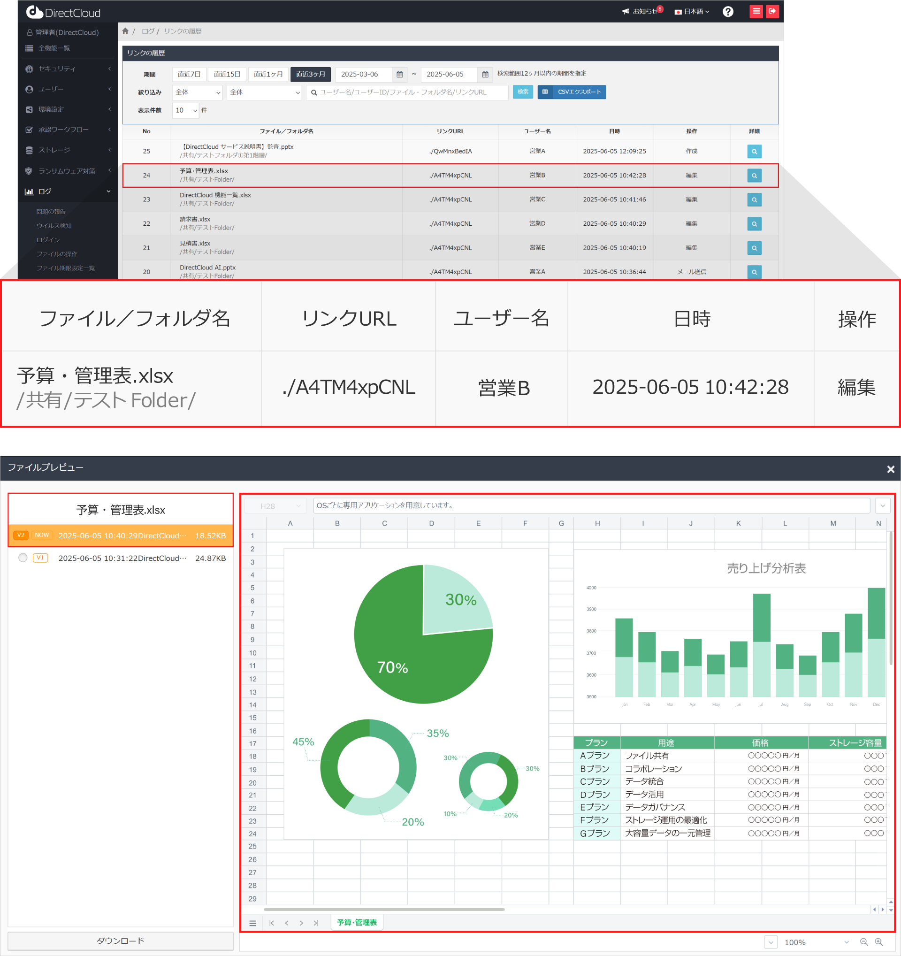This screenshot has width=901, height=956.
Task: Select the 直近7日 period option
Action: coord(189,75)
